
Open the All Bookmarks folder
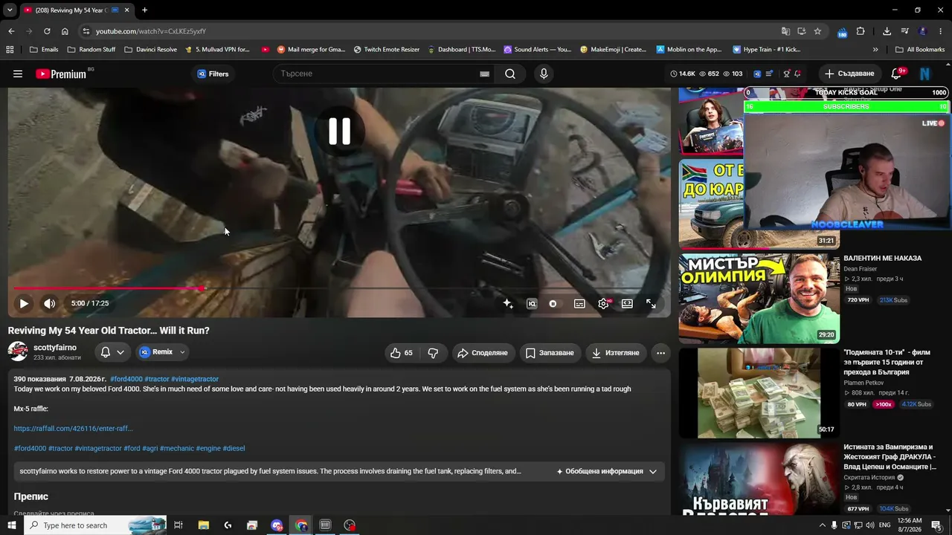920,50
